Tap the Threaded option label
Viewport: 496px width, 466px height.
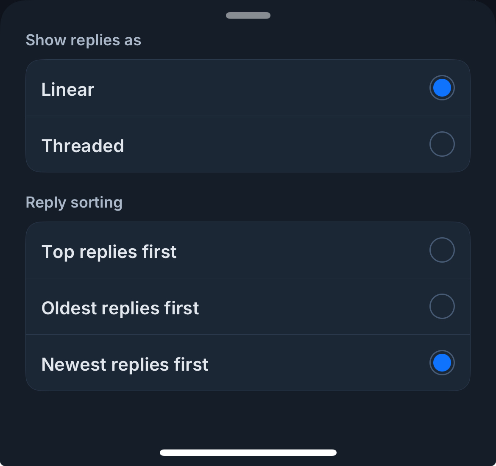tap(83, 146)
